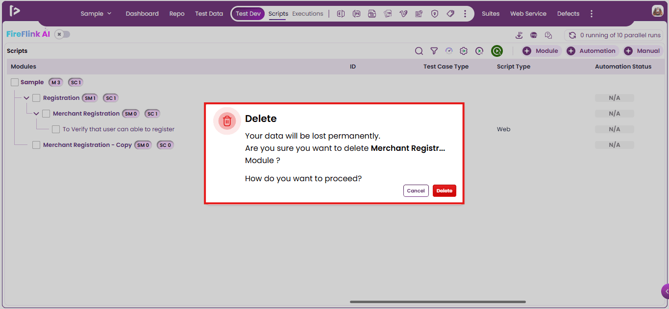The image size is (669, 309).
Task: Collapse the Registration module chevron
Action: click(x=26, y=98)
